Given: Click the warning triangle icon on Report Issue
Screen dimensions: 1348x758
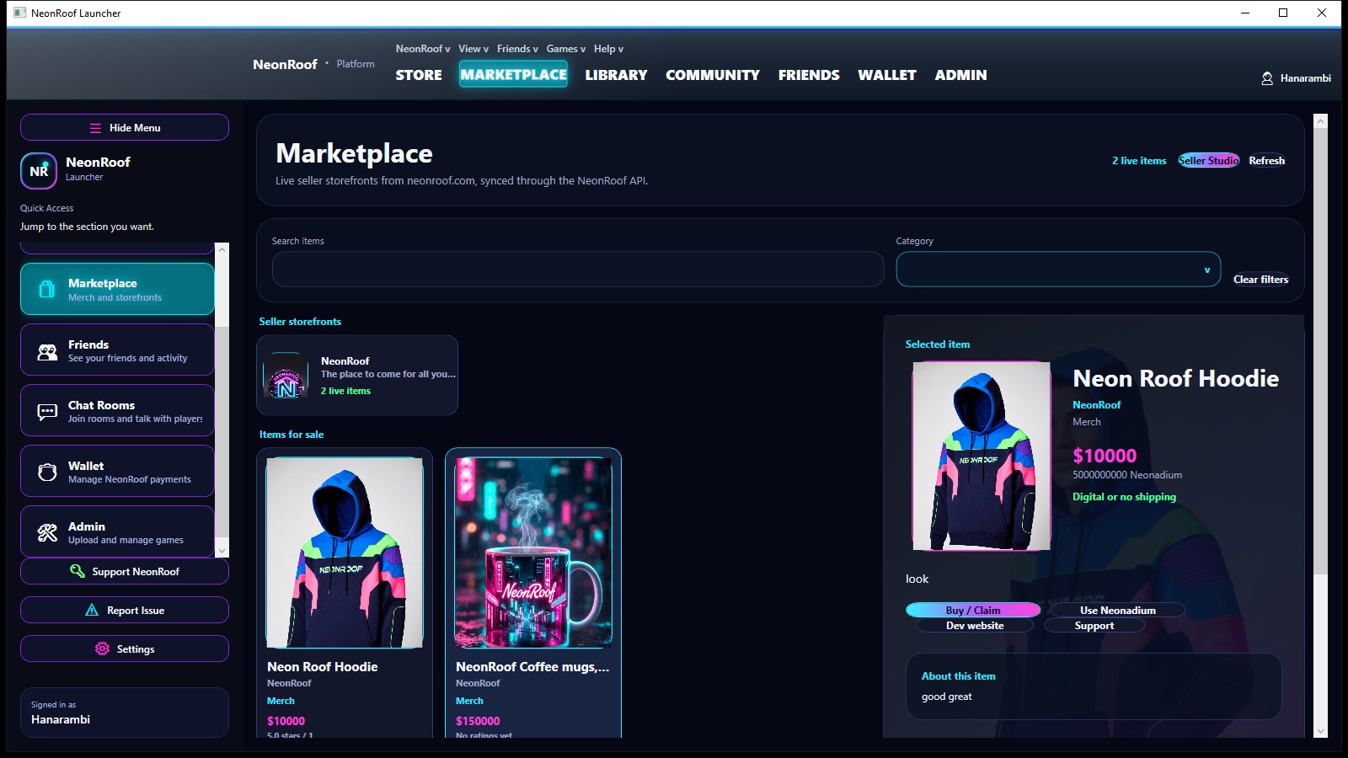Looking at the screenshot, I should point(92,610).
